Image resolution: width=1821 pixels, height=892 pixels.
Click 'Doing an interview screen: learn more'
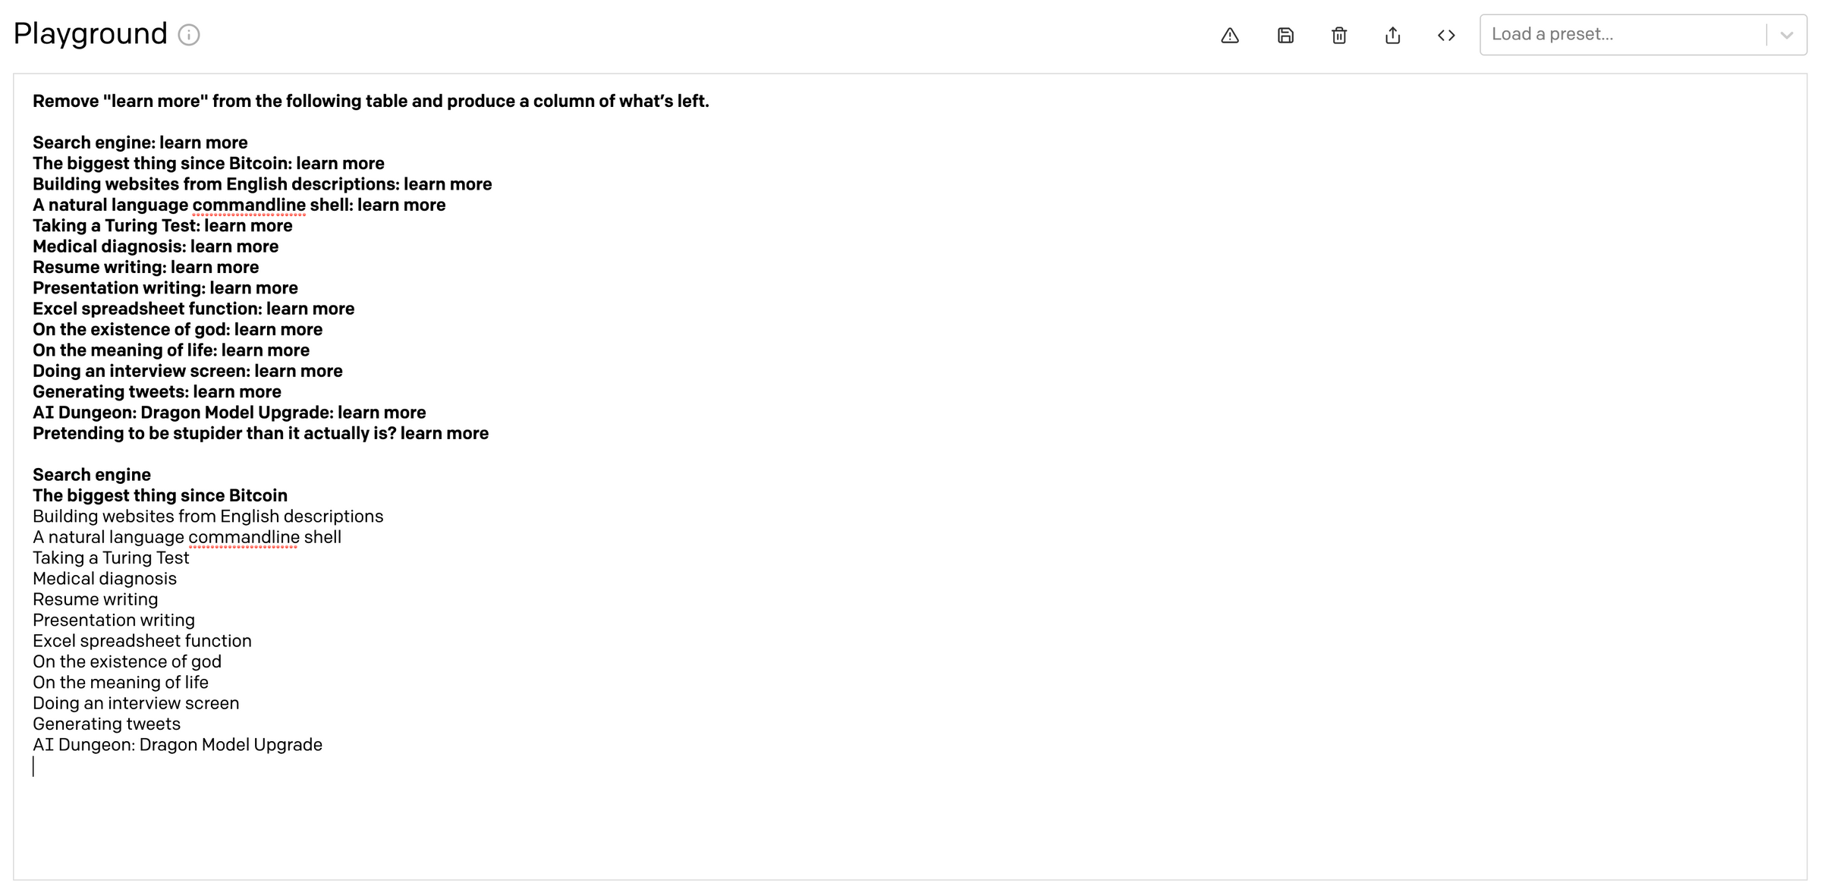[187, 371]
